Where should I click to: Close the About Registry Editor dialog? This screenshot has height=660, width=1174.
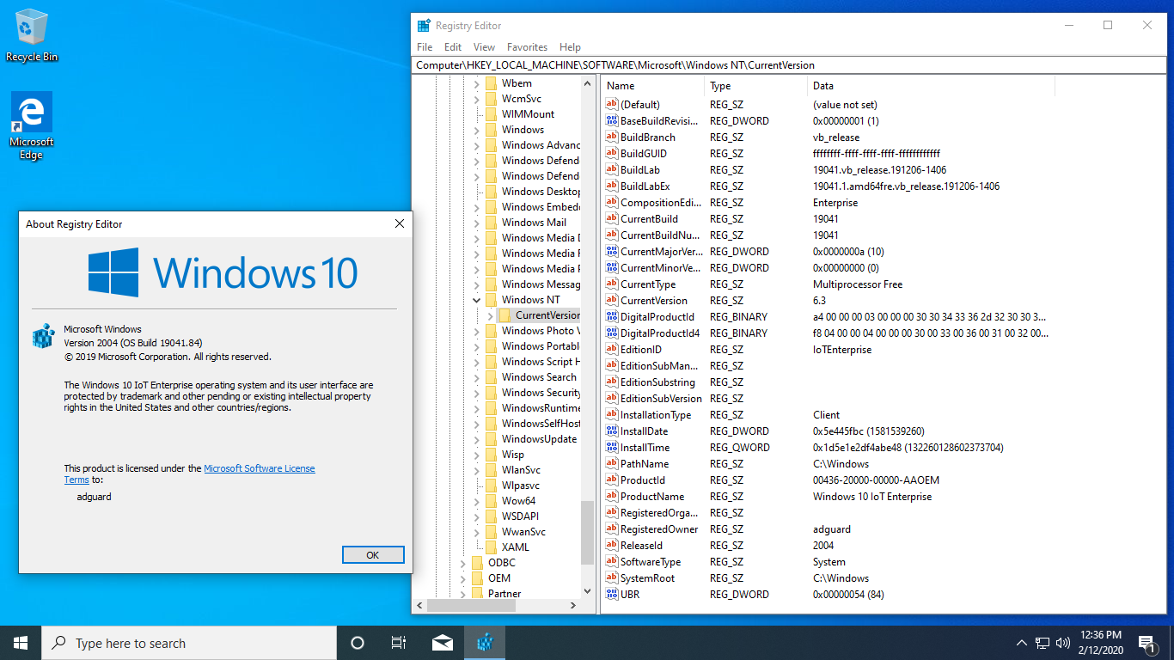[x=399, y=224]
